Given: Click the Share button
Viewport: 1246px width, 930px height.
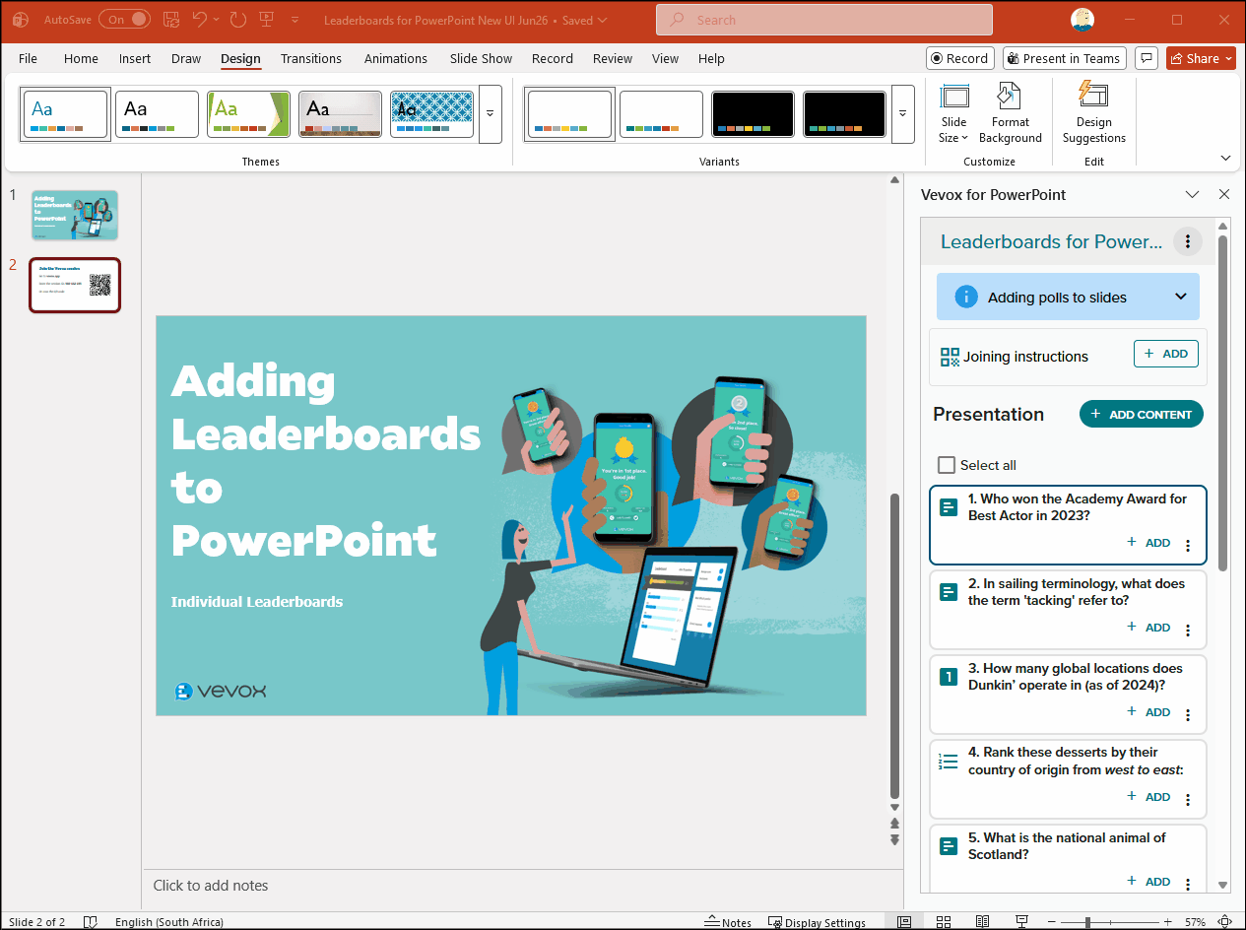Looking at the screenshot, I should point(1201,58).
